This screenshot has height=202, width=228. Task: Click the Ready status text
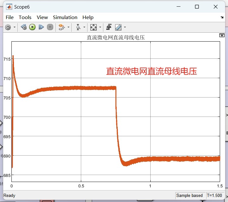click(9, 195)
